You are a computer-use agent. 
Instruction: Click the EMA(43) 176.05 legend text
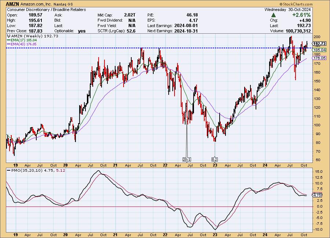(x=23, y=44)
